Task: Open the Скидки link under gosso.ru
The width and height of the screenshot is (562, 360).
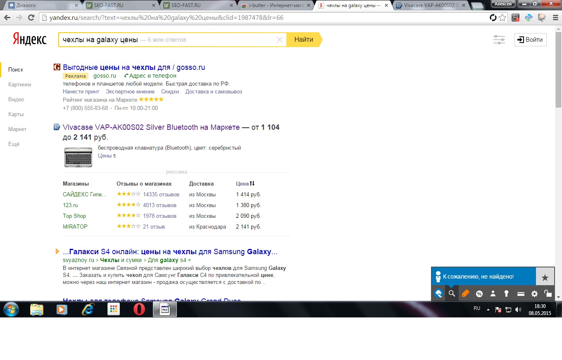Action: (170, 92)
